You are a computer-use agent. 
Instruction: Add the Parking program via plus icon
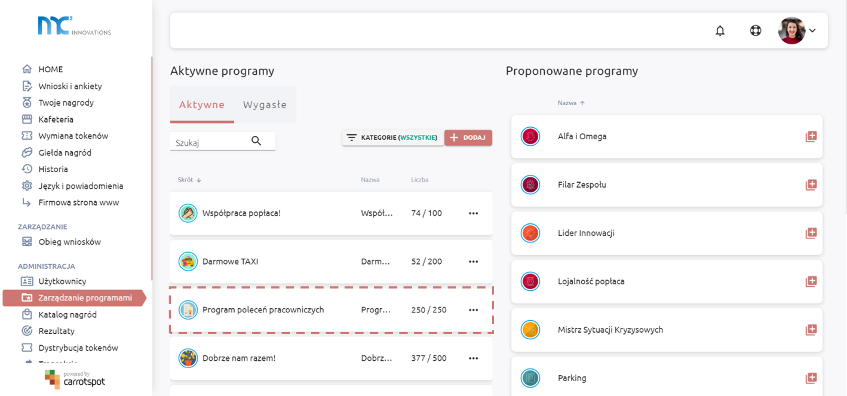pos(811,378)
